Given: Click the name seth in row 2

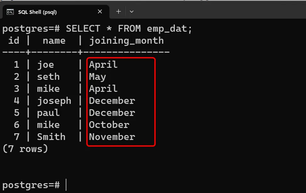Looking at the screenshot, I should [48, 77].
